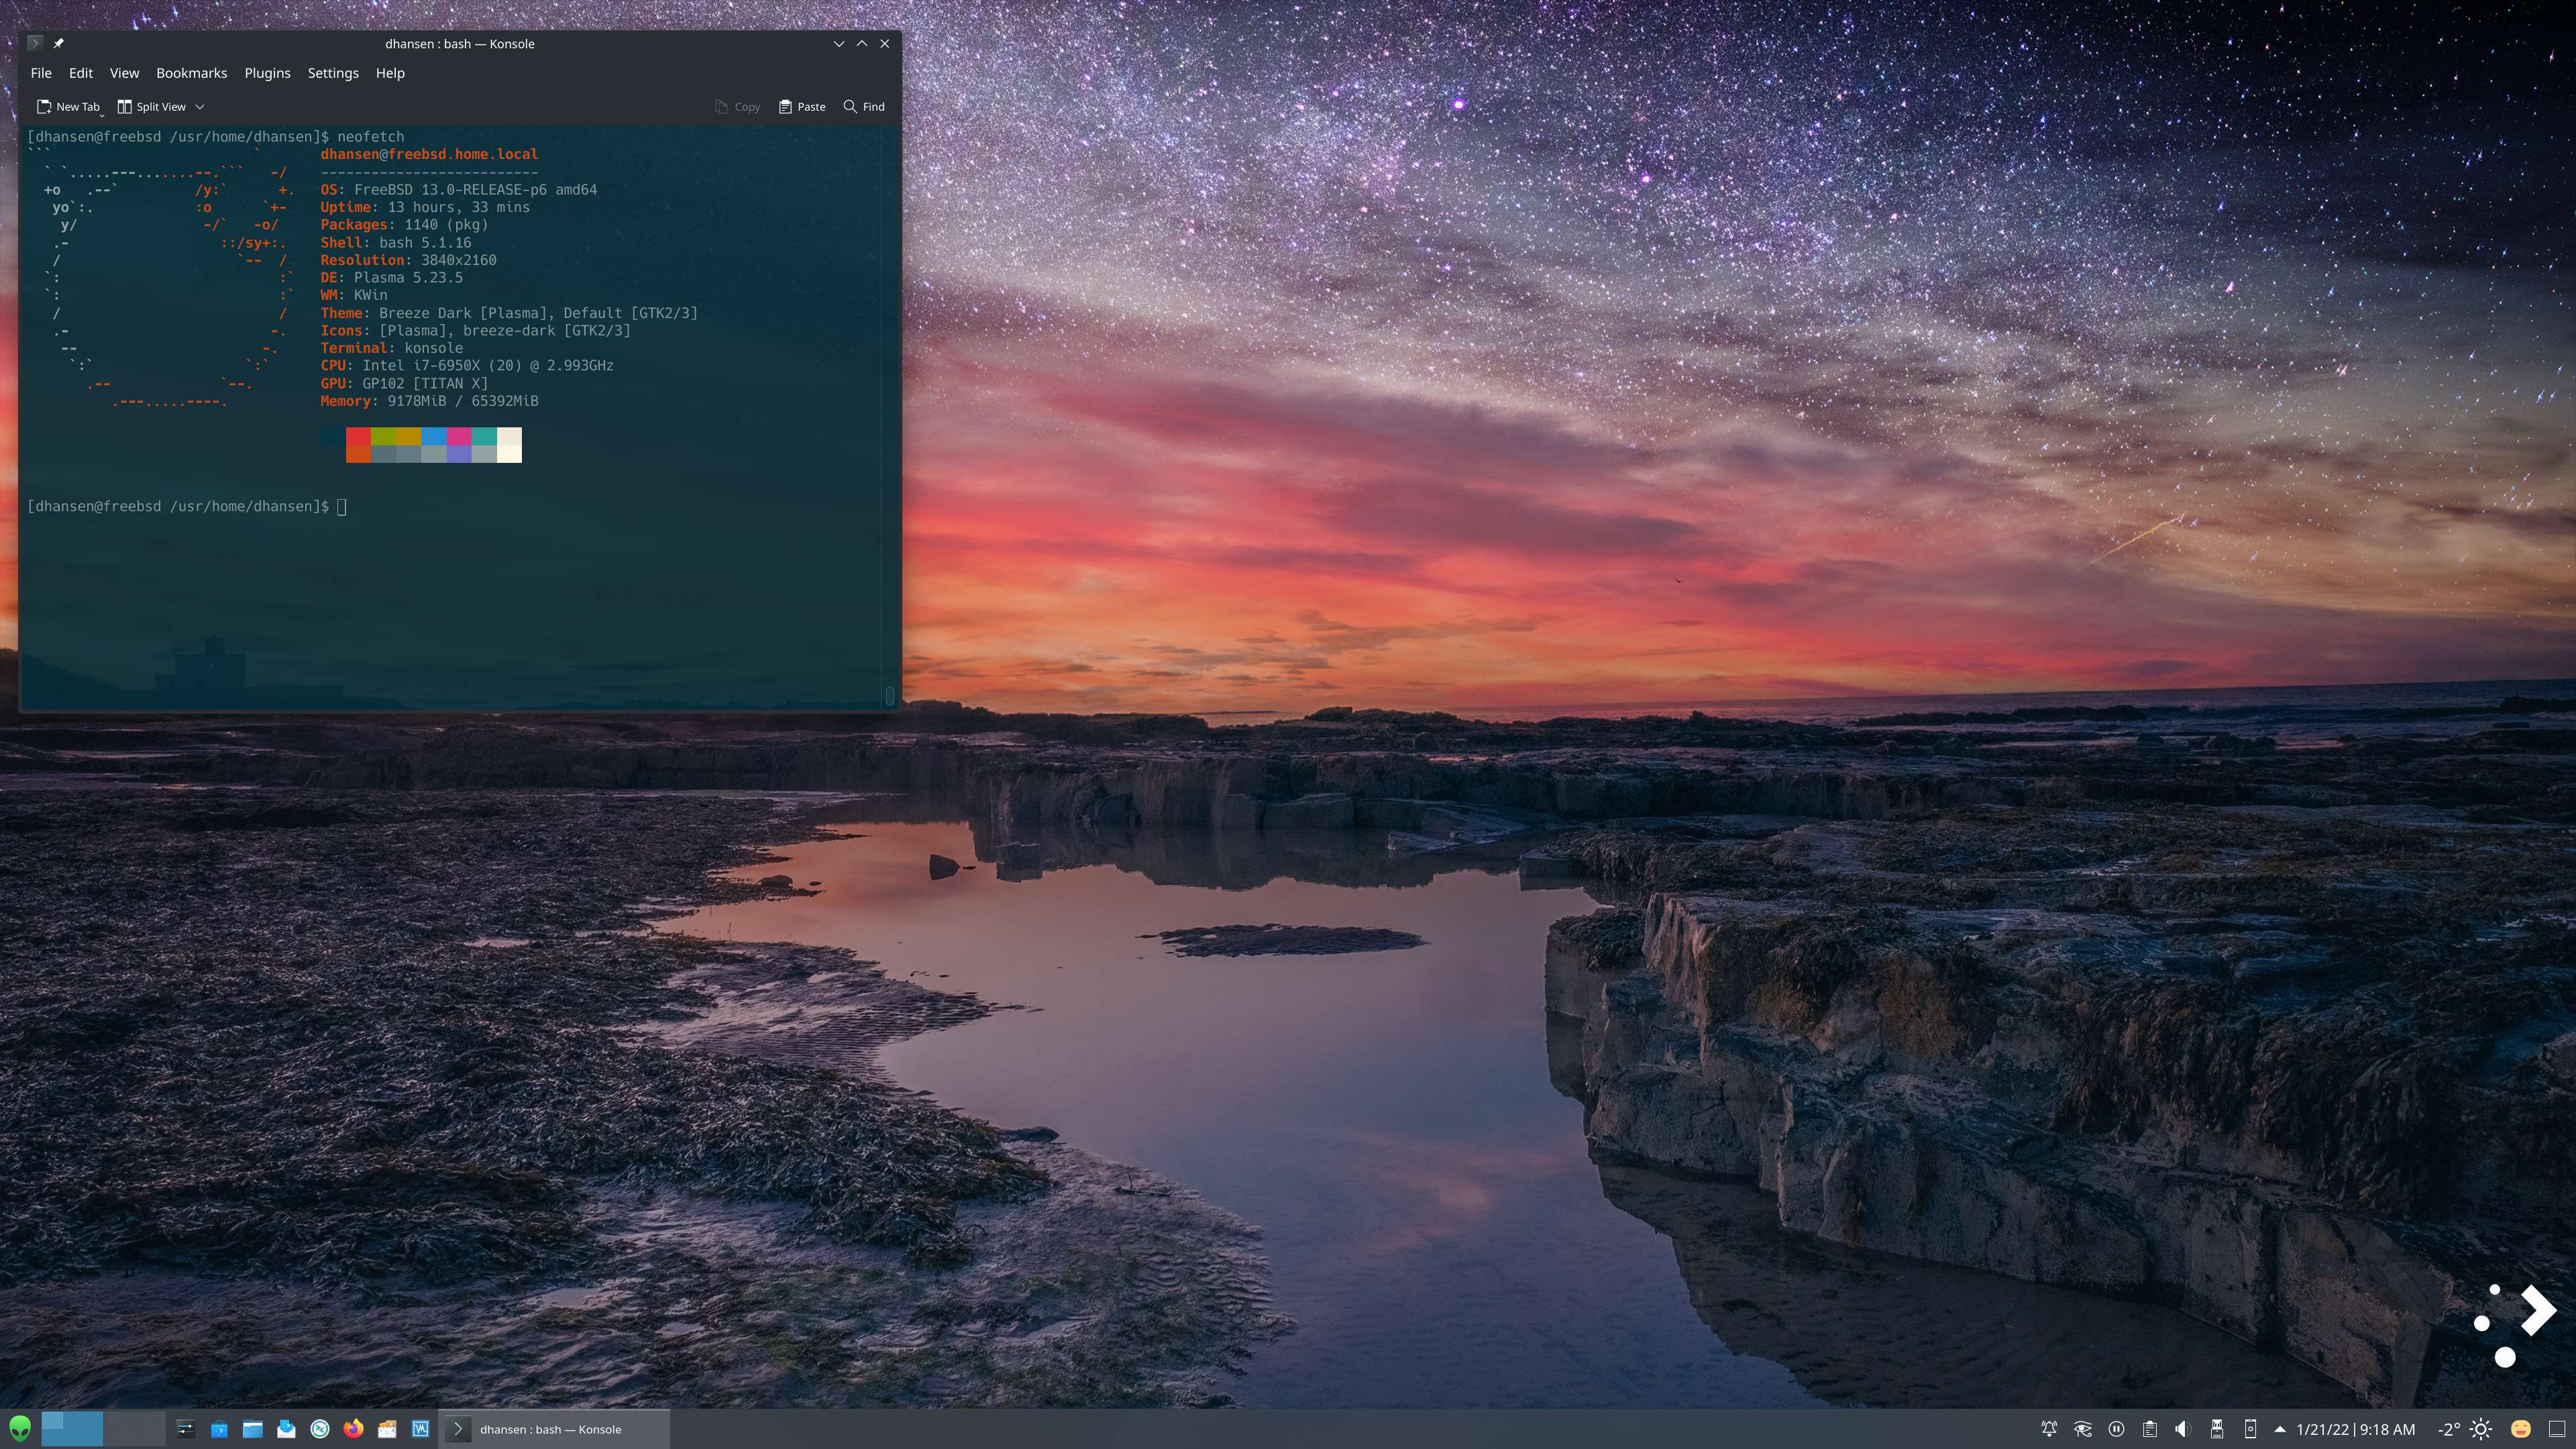Open the Bookmarks menu
This screenshot has width=2576, height=1449.
(191, 73)
